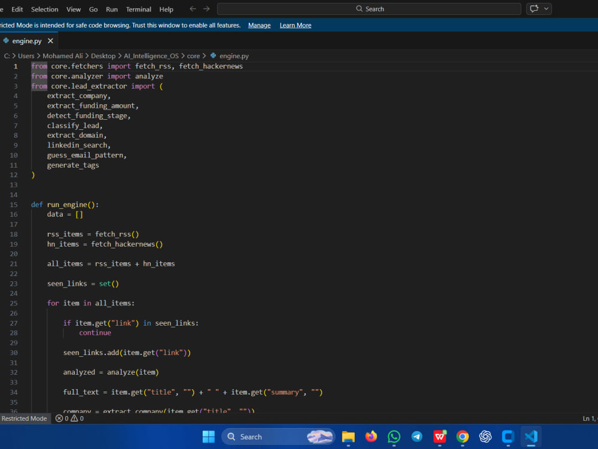
Task: Close the engine.py tab
Action: coord(50,41)
